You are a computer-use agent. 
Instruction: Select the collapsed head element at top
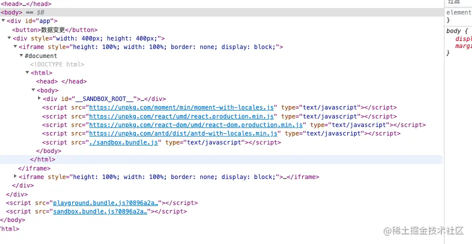[26, 4]
